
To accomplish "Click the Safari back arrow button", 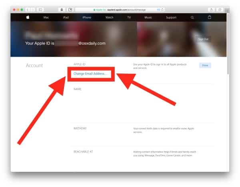I will pyautogui.click(x=28, y=9).
